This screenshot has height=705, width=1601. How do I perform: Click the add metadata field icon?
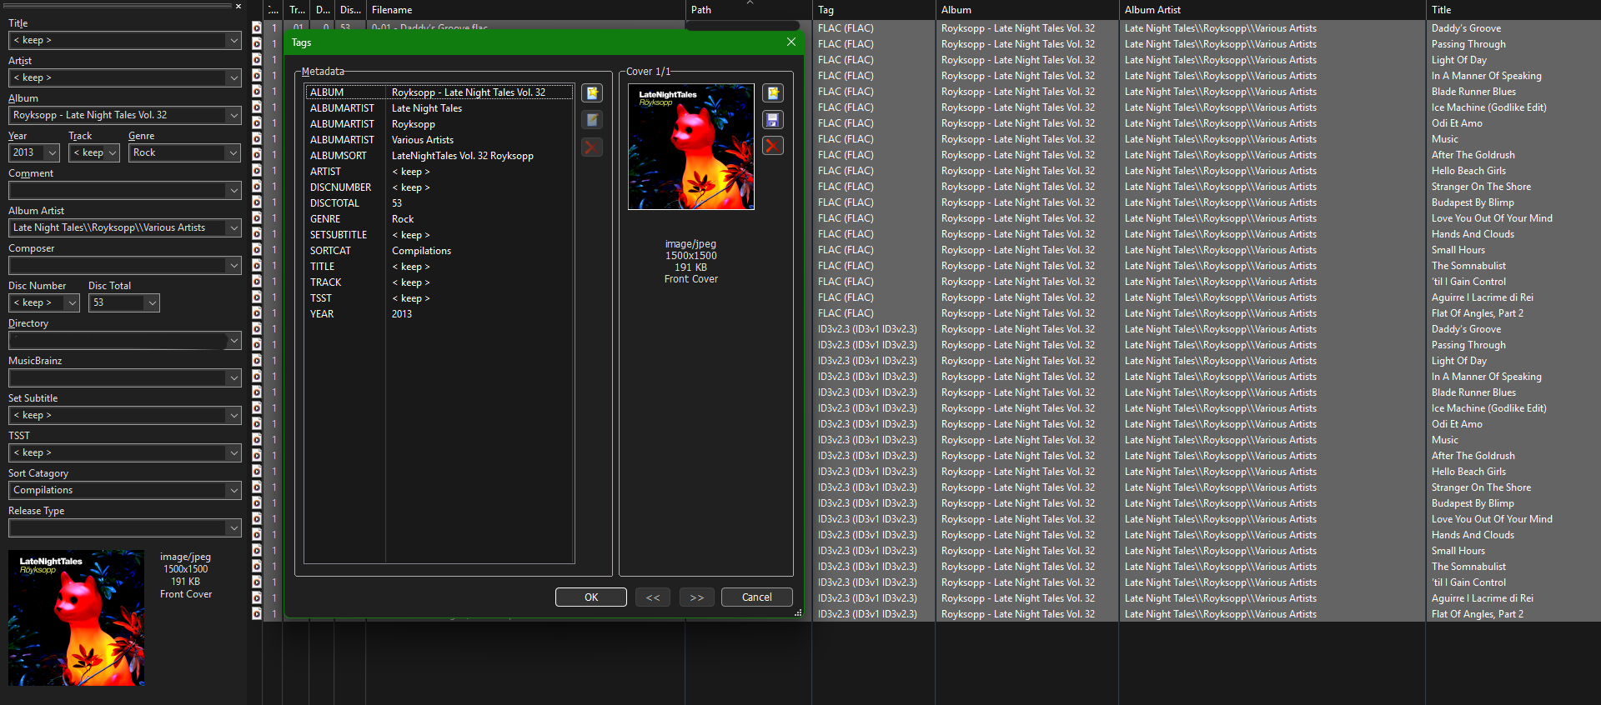pos(592,93)
